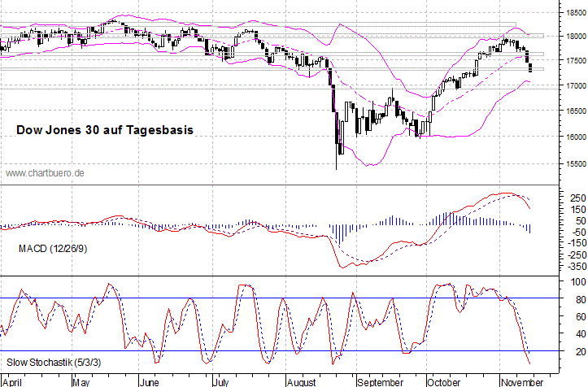Click the 17500 price axis value

click(576, 61)
